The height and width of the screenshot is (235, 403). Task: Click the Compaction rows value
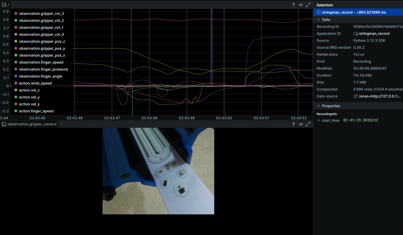click(x=378, y=89)
